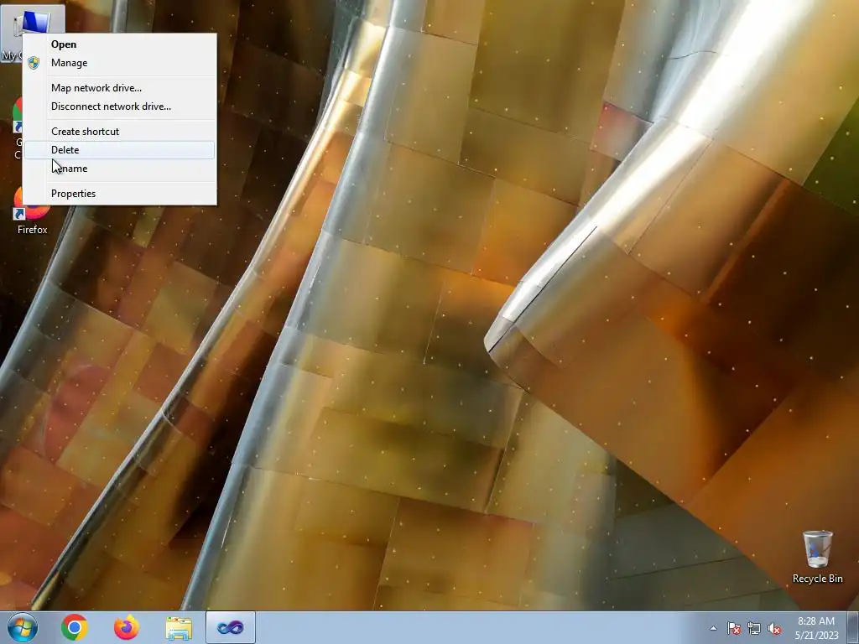Launch Firefox from the taskbar
This screenshot has width=859, height=644.
point(127,627)
